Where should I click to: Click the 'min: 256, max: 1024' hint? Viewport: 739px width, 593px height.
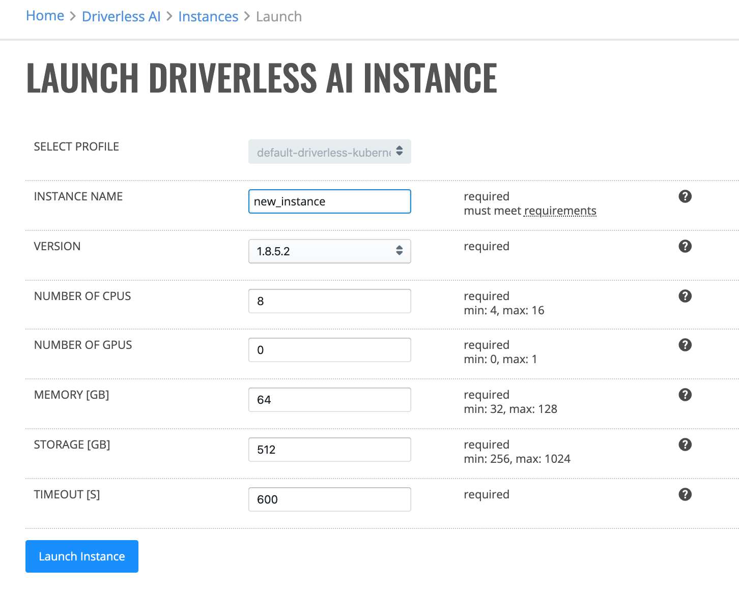tap(517, 459)
